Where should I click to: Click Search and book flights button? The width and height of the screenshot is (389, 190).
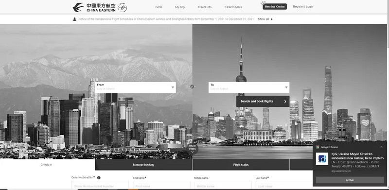pos(263,101)
